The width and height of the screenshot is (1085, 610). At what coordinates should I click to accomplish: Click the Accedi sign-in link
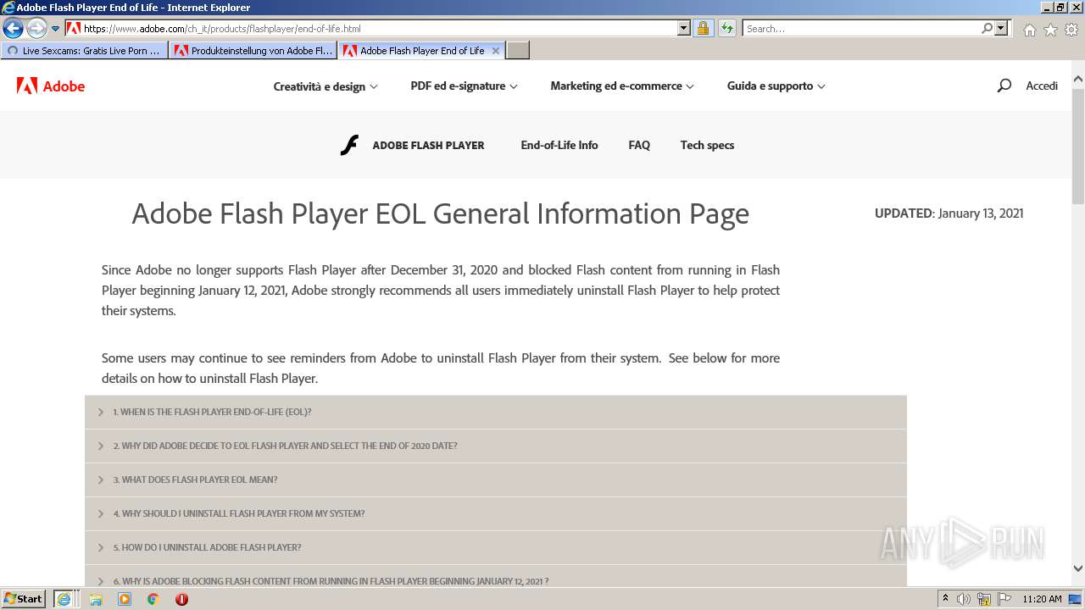coord(1042,86)
